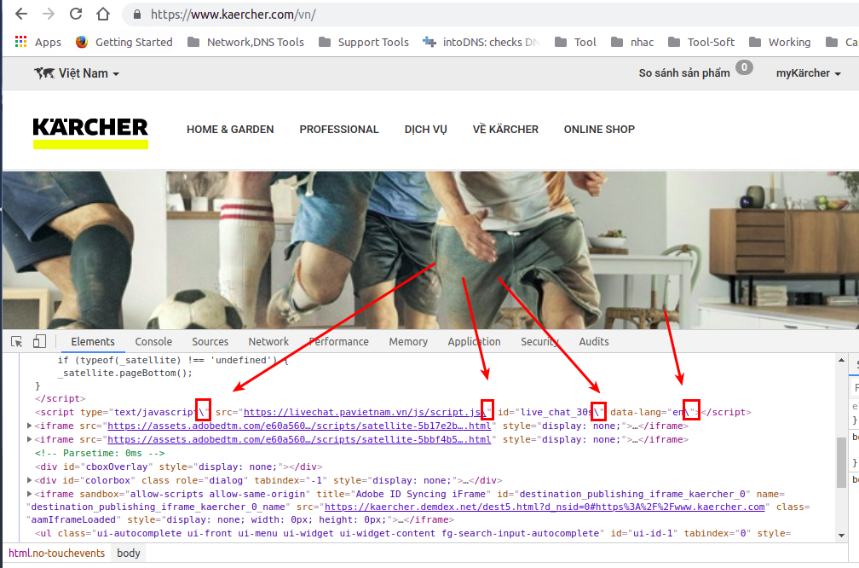The image size is (859, 568).
Task: Select the Parsetime comment line
Action: click(100, 454)
